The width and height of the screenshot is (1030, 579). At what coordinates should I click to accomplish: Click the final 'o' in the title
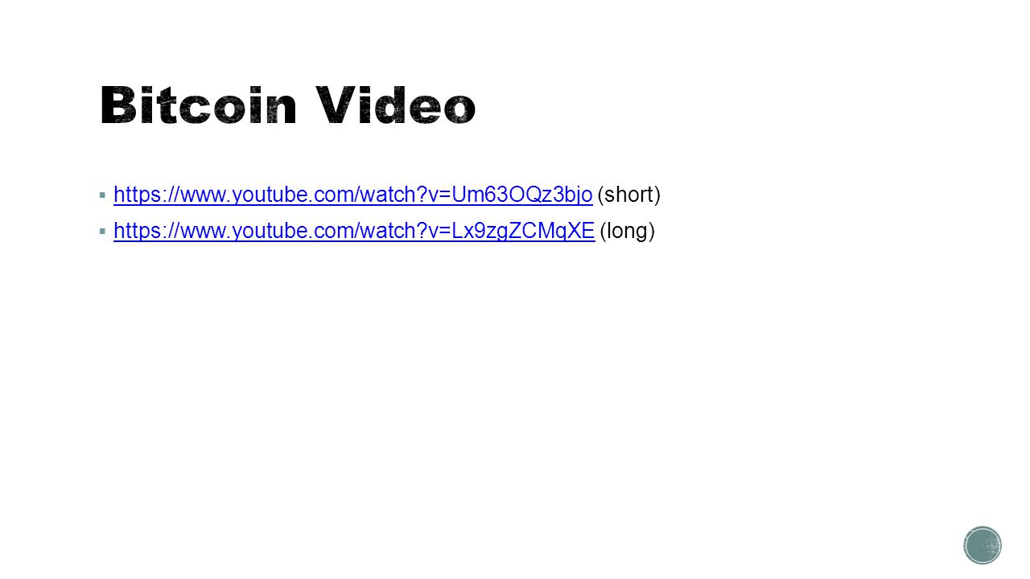coord(459,110)
